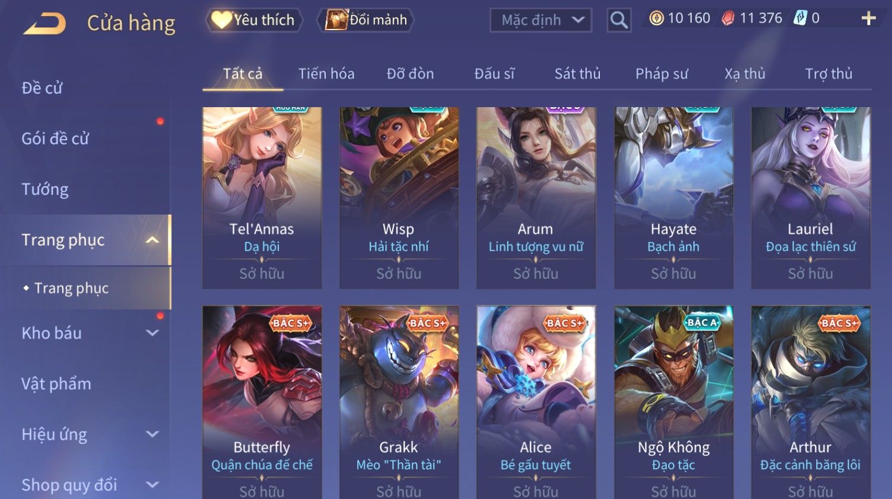This screenshot has width=892, height=499.
Task: Open the search magnifier icon
Action: pos(619,20)
